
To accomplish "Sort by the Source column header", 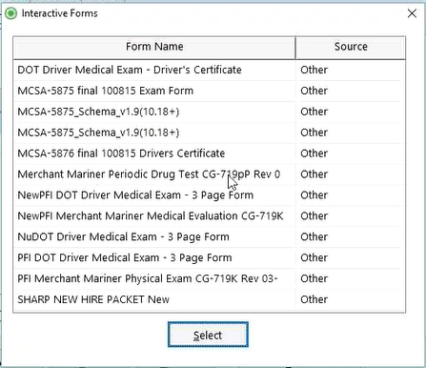I will (x=351, y=48).
